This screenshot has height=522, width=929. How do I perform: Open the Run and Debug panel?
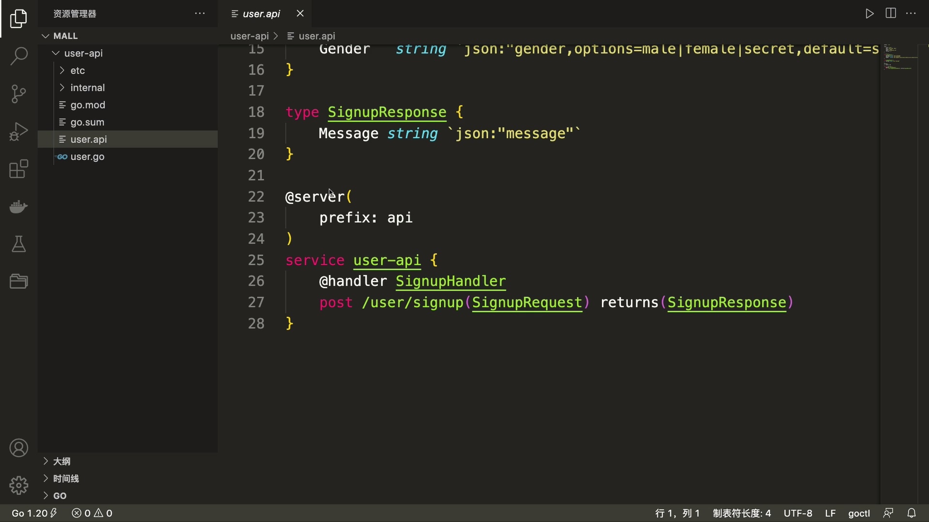[x=18, y=131]
